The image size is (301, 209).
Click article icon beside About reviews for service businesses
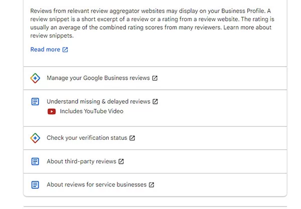(35, 185)
